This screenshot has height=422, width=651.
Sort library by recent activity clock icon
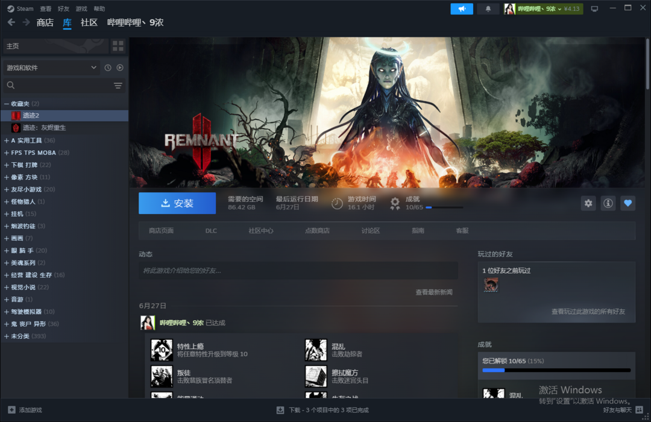[x=108, y=68]
